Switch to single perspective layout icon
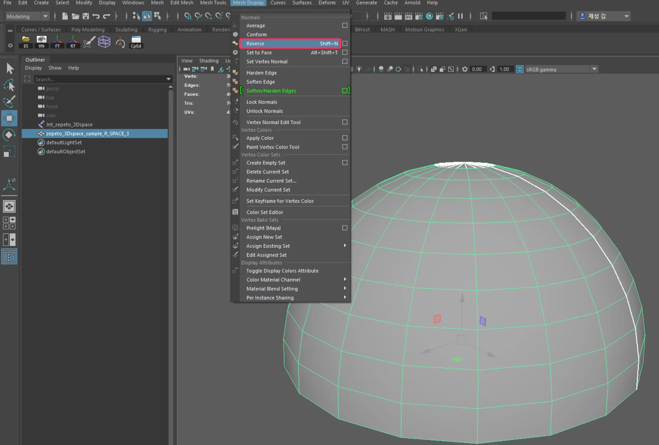The height and width of the screenshot is (445, 659). click(x=9, y=206)
